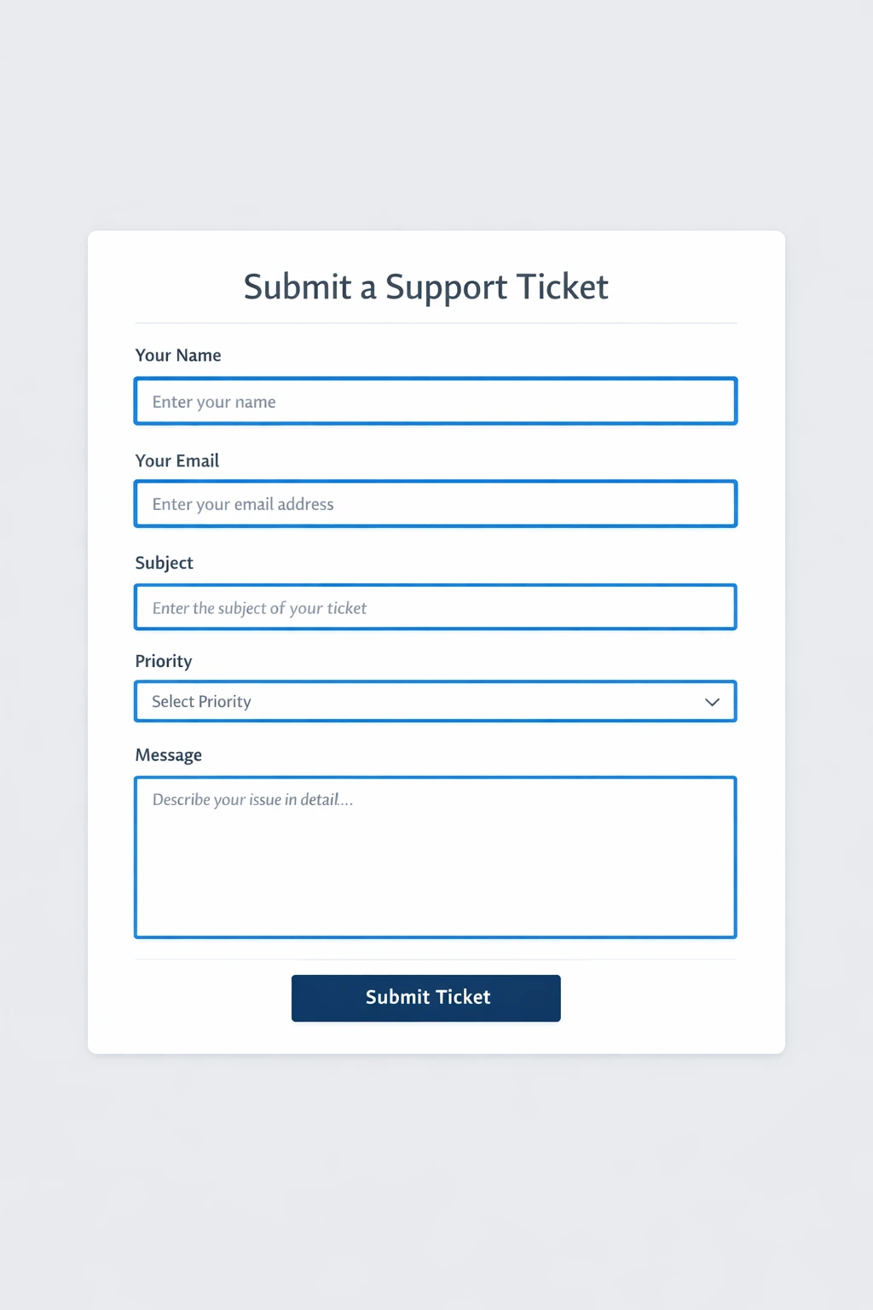The width and height of the screenshot is (873, 1310).
Task: Click the chevron icon on the Priority selector
Action: click(713, 701)
